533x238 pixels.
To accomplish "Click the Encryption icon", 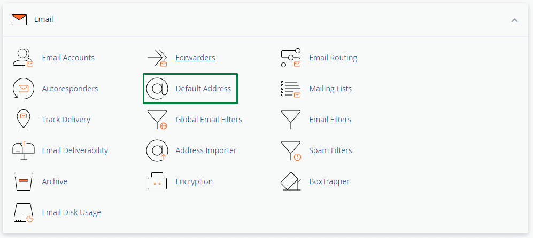I will pos(157,181).
